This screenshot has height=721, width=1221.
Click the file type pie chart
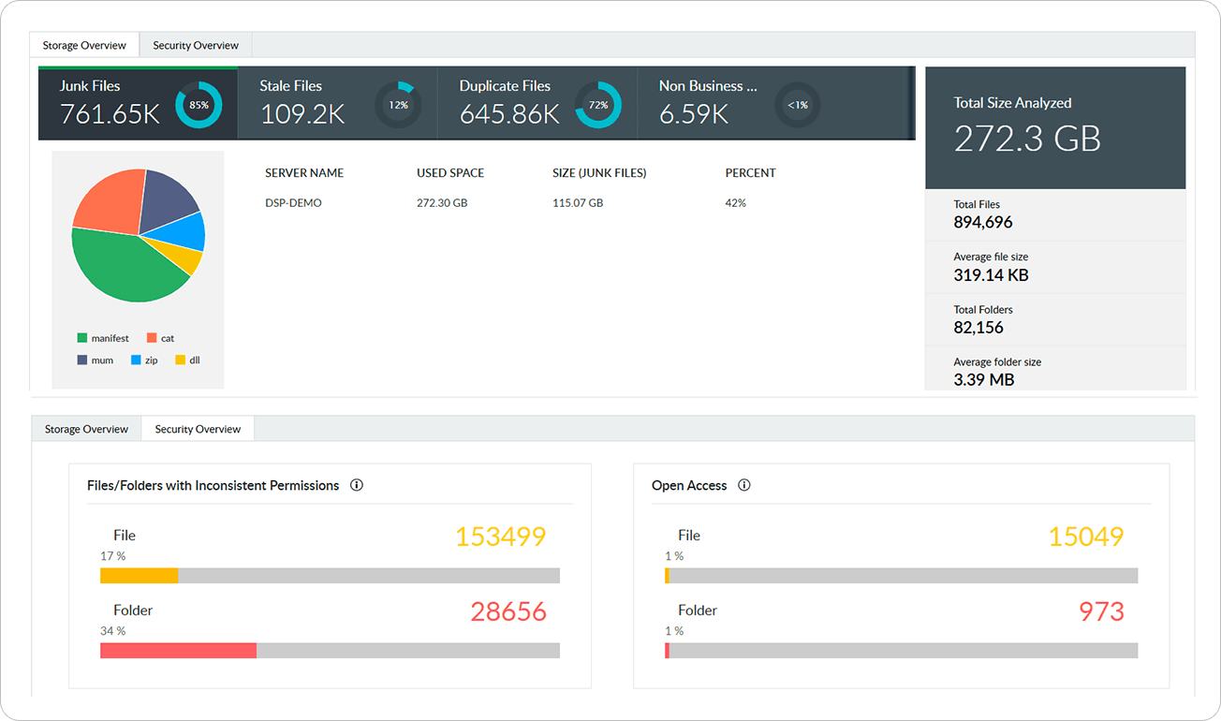(x=138, y=234)
